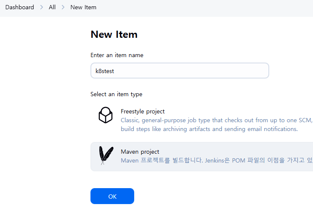This screenshot has height=215, width=313.
Task: Click the Freestyle project cube icon
Action: (x=106, y=115)
